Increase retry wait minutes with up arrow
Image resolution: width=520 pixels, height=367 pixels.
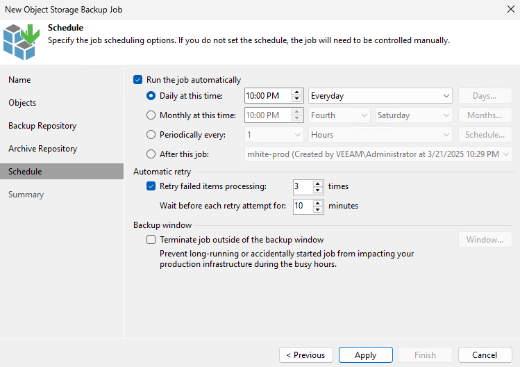pos(318,203)
